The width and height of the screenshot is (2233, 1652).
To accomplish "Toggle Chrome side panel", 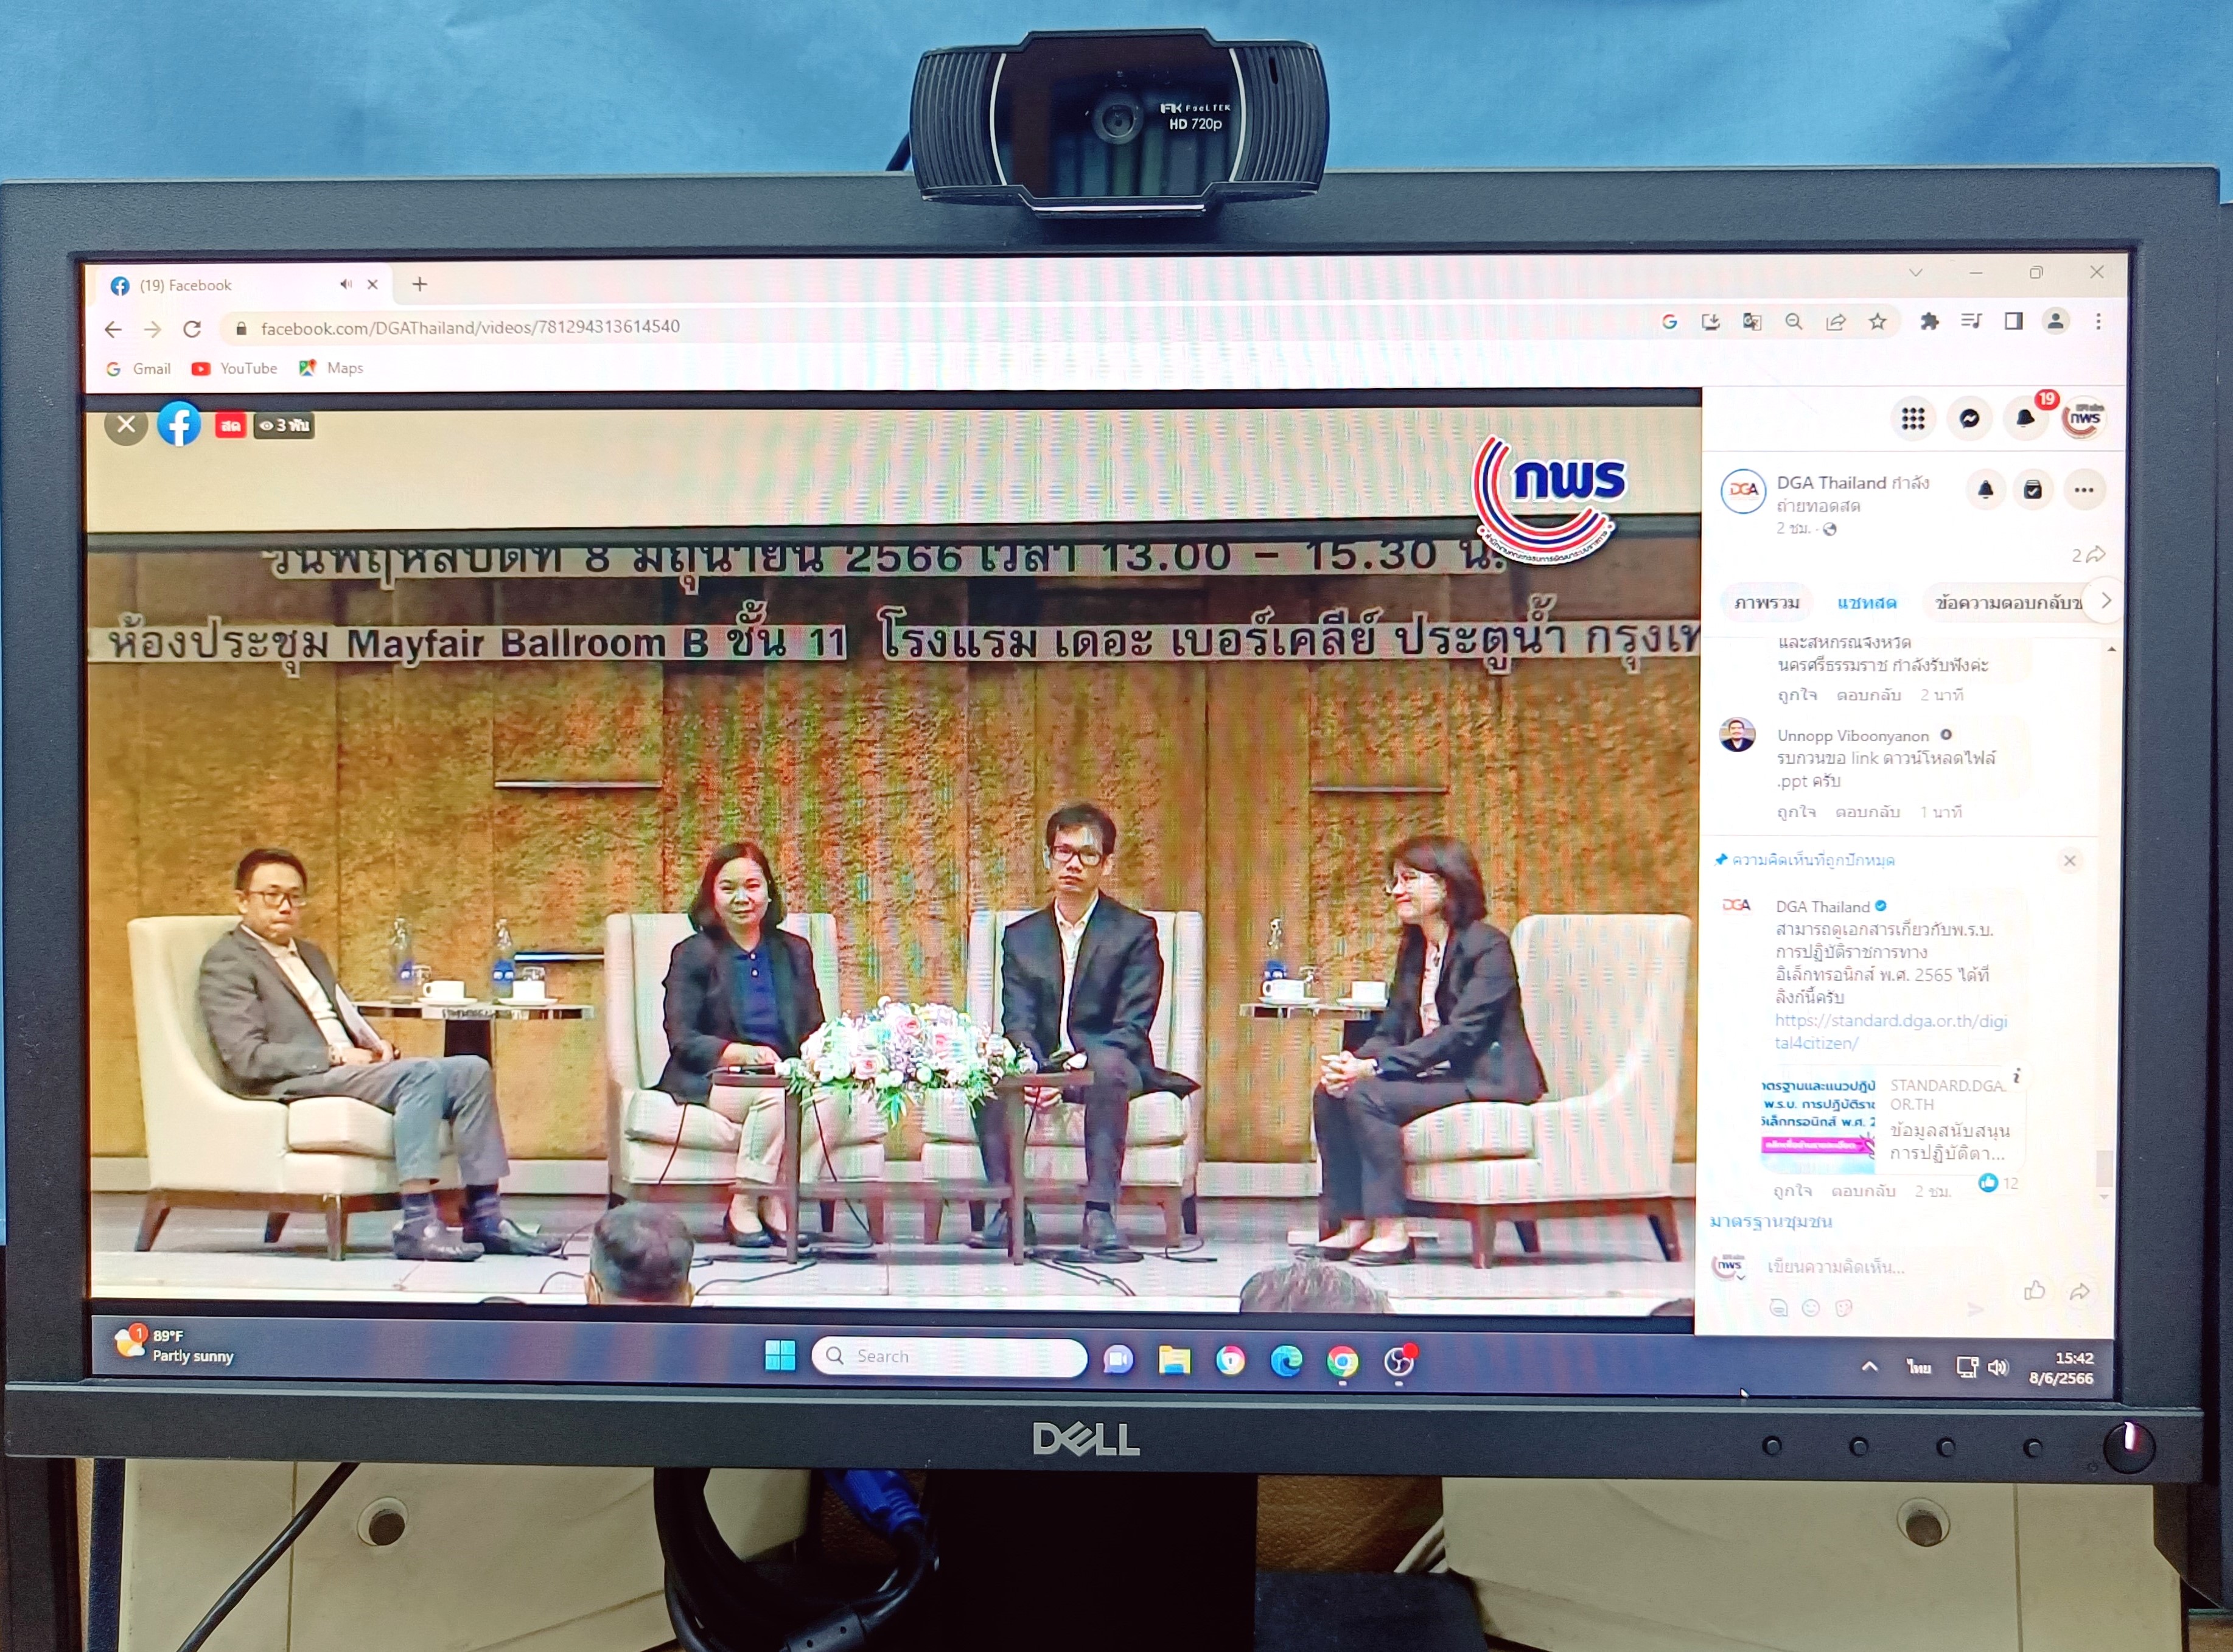I will [x=2013, y=321].
